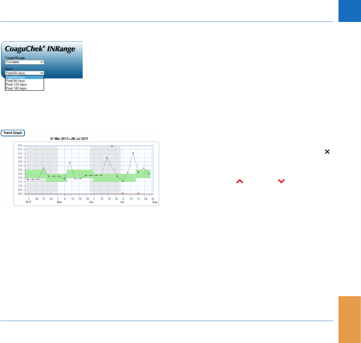Select 'Past 60 days' in the open list
This screenshot has height=343, width=361.
click(x=24, y=78)
